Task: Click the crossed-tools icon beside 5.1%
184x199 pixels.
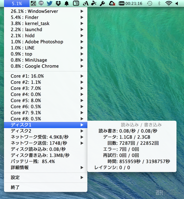Action: pyautogui.click(x=33, y=3)
